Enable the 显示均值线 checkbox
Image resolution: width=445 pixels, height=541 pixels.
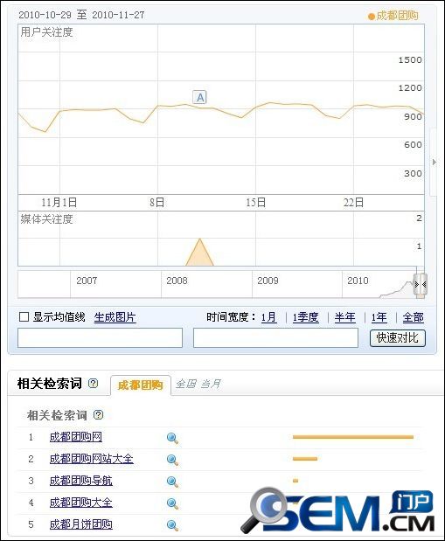[24, 316]
